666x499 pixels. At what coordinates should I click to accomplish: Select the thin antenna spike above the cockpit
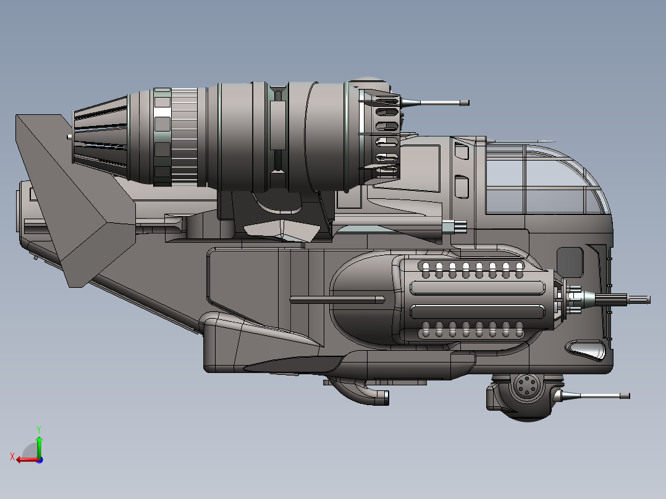(x=521, y=141)
